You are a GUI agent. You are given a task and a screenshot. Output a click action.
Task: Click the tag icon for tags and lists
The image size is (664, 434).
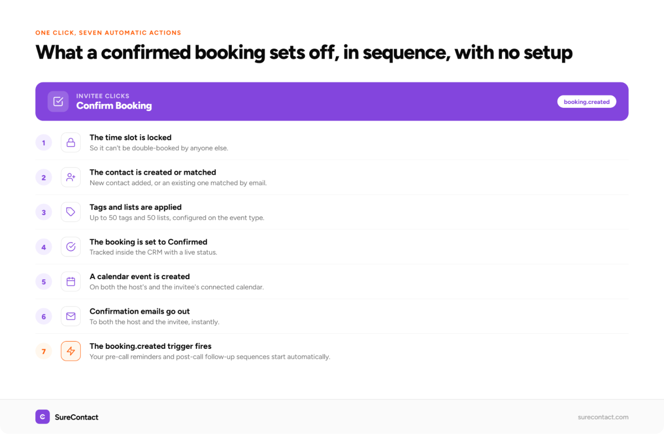click(71, 212)
